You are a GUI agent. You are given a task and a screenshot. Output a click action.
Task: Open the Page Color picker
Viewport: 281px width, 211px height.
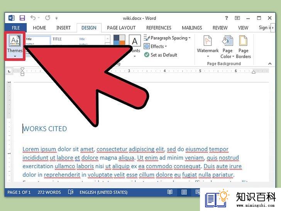click(227, 47)
